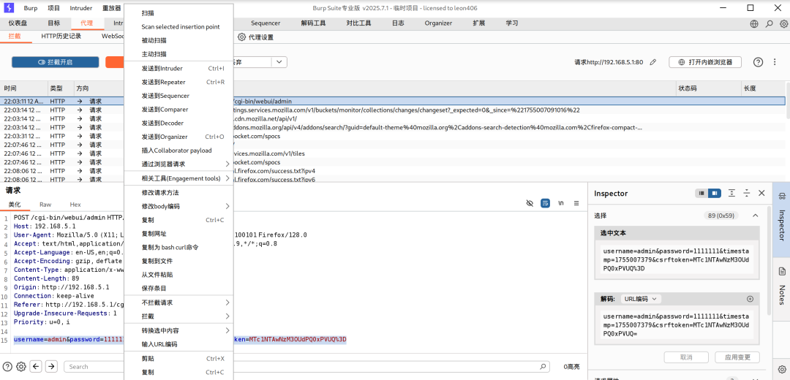This screenshot has height=380, width=790.
Task: Expand 不拦截请求 submenu
Action: (179, 303)
